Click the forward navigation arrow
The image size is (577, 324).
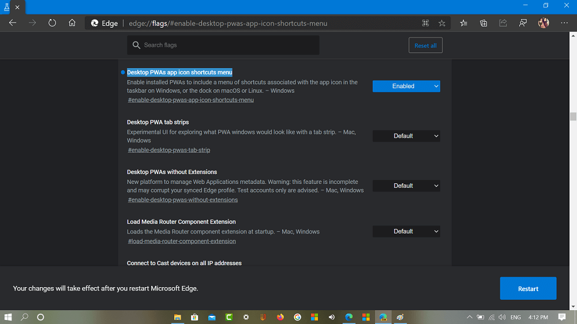click(32, 23)
